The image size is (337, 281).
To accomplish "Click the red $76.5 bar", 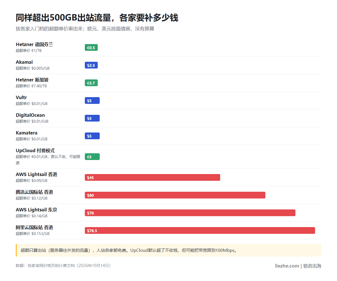I will tap(200, 230).
